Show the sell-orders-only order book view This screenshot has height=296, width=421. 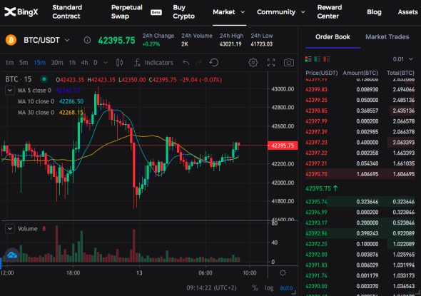click(327, 59)
